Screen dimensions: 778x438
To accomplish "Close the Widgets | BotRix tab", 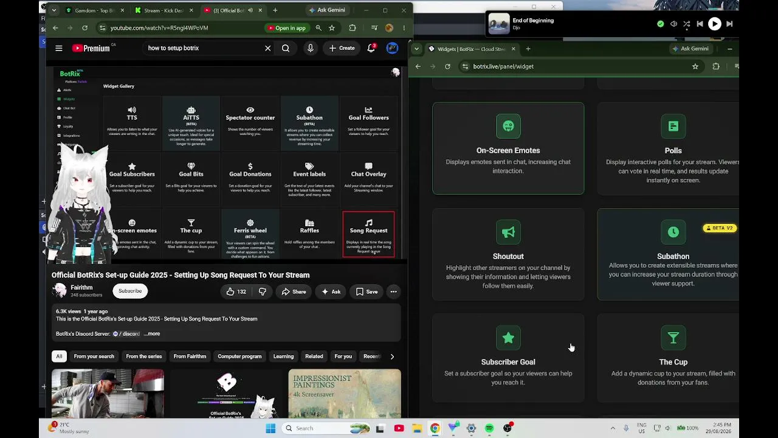I will coord(513,49).
